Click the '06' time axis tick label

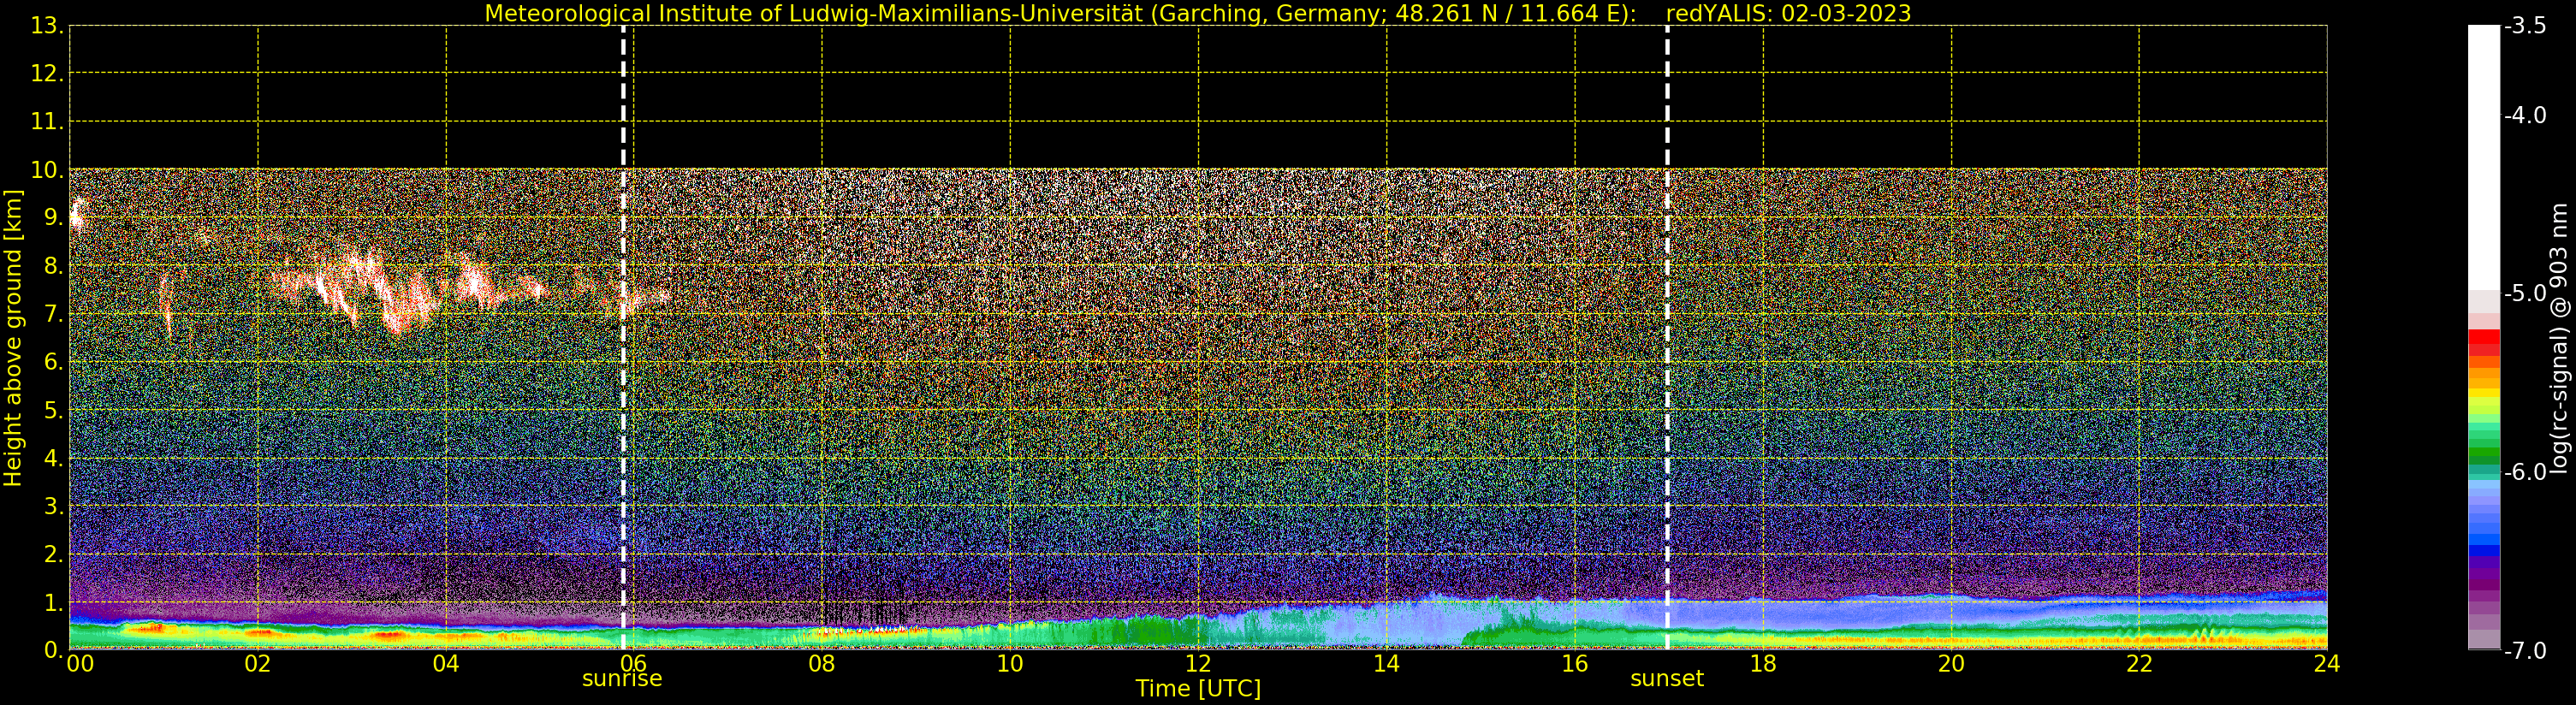click(634, 664)
